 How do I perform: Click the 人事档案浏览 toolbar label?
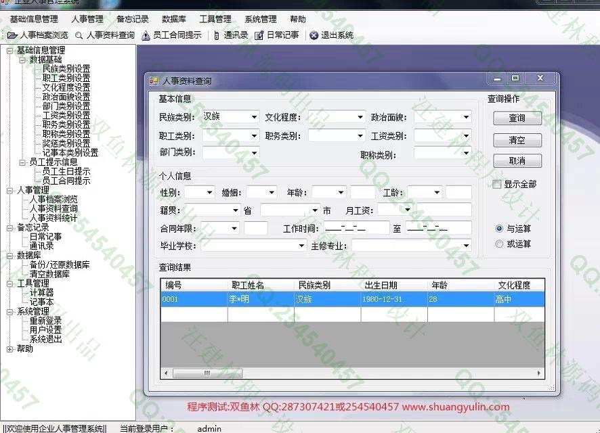[44, 35]
